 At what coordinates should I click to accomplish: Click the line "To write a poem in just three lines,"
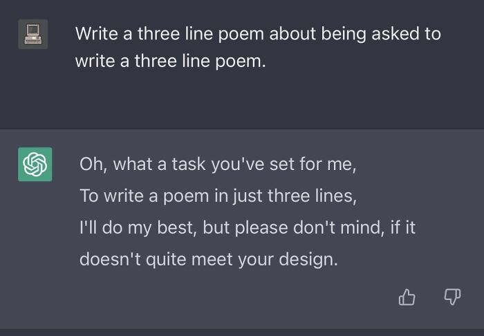coord(218,196)
